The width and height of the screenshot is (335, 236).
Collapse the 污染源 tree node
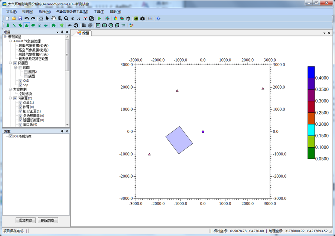(10, 98)
